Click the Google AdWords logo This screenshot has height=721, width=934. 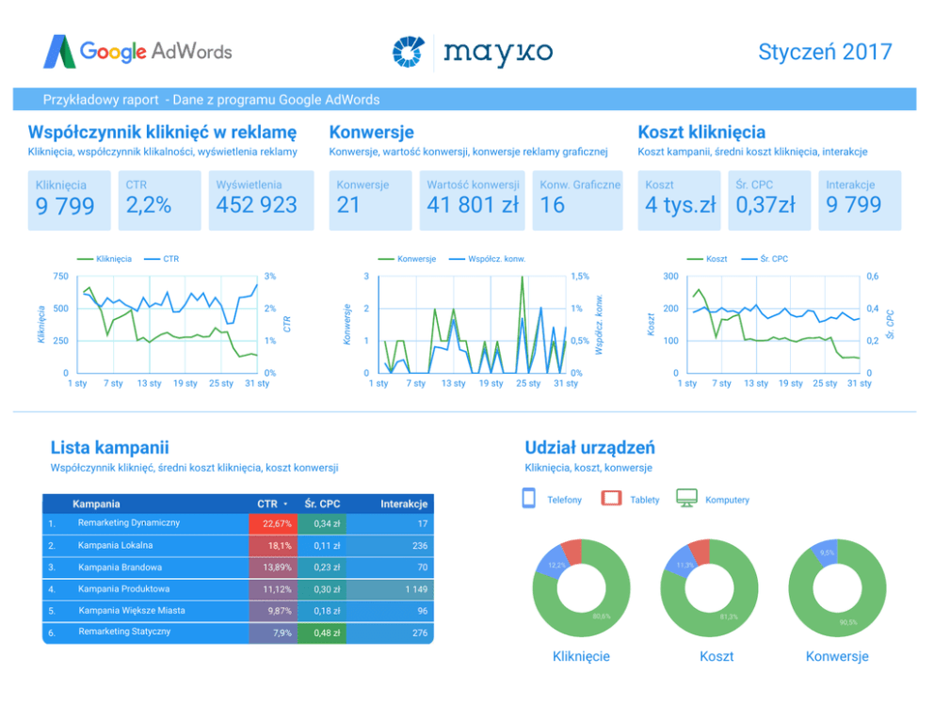(x=137, y=51)
